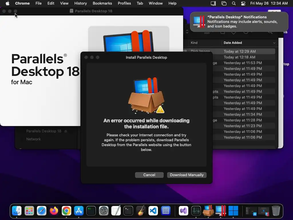Launch GarageBand from the dock
The height and width of the screenshot is (220, 293).
pos(141,211)
